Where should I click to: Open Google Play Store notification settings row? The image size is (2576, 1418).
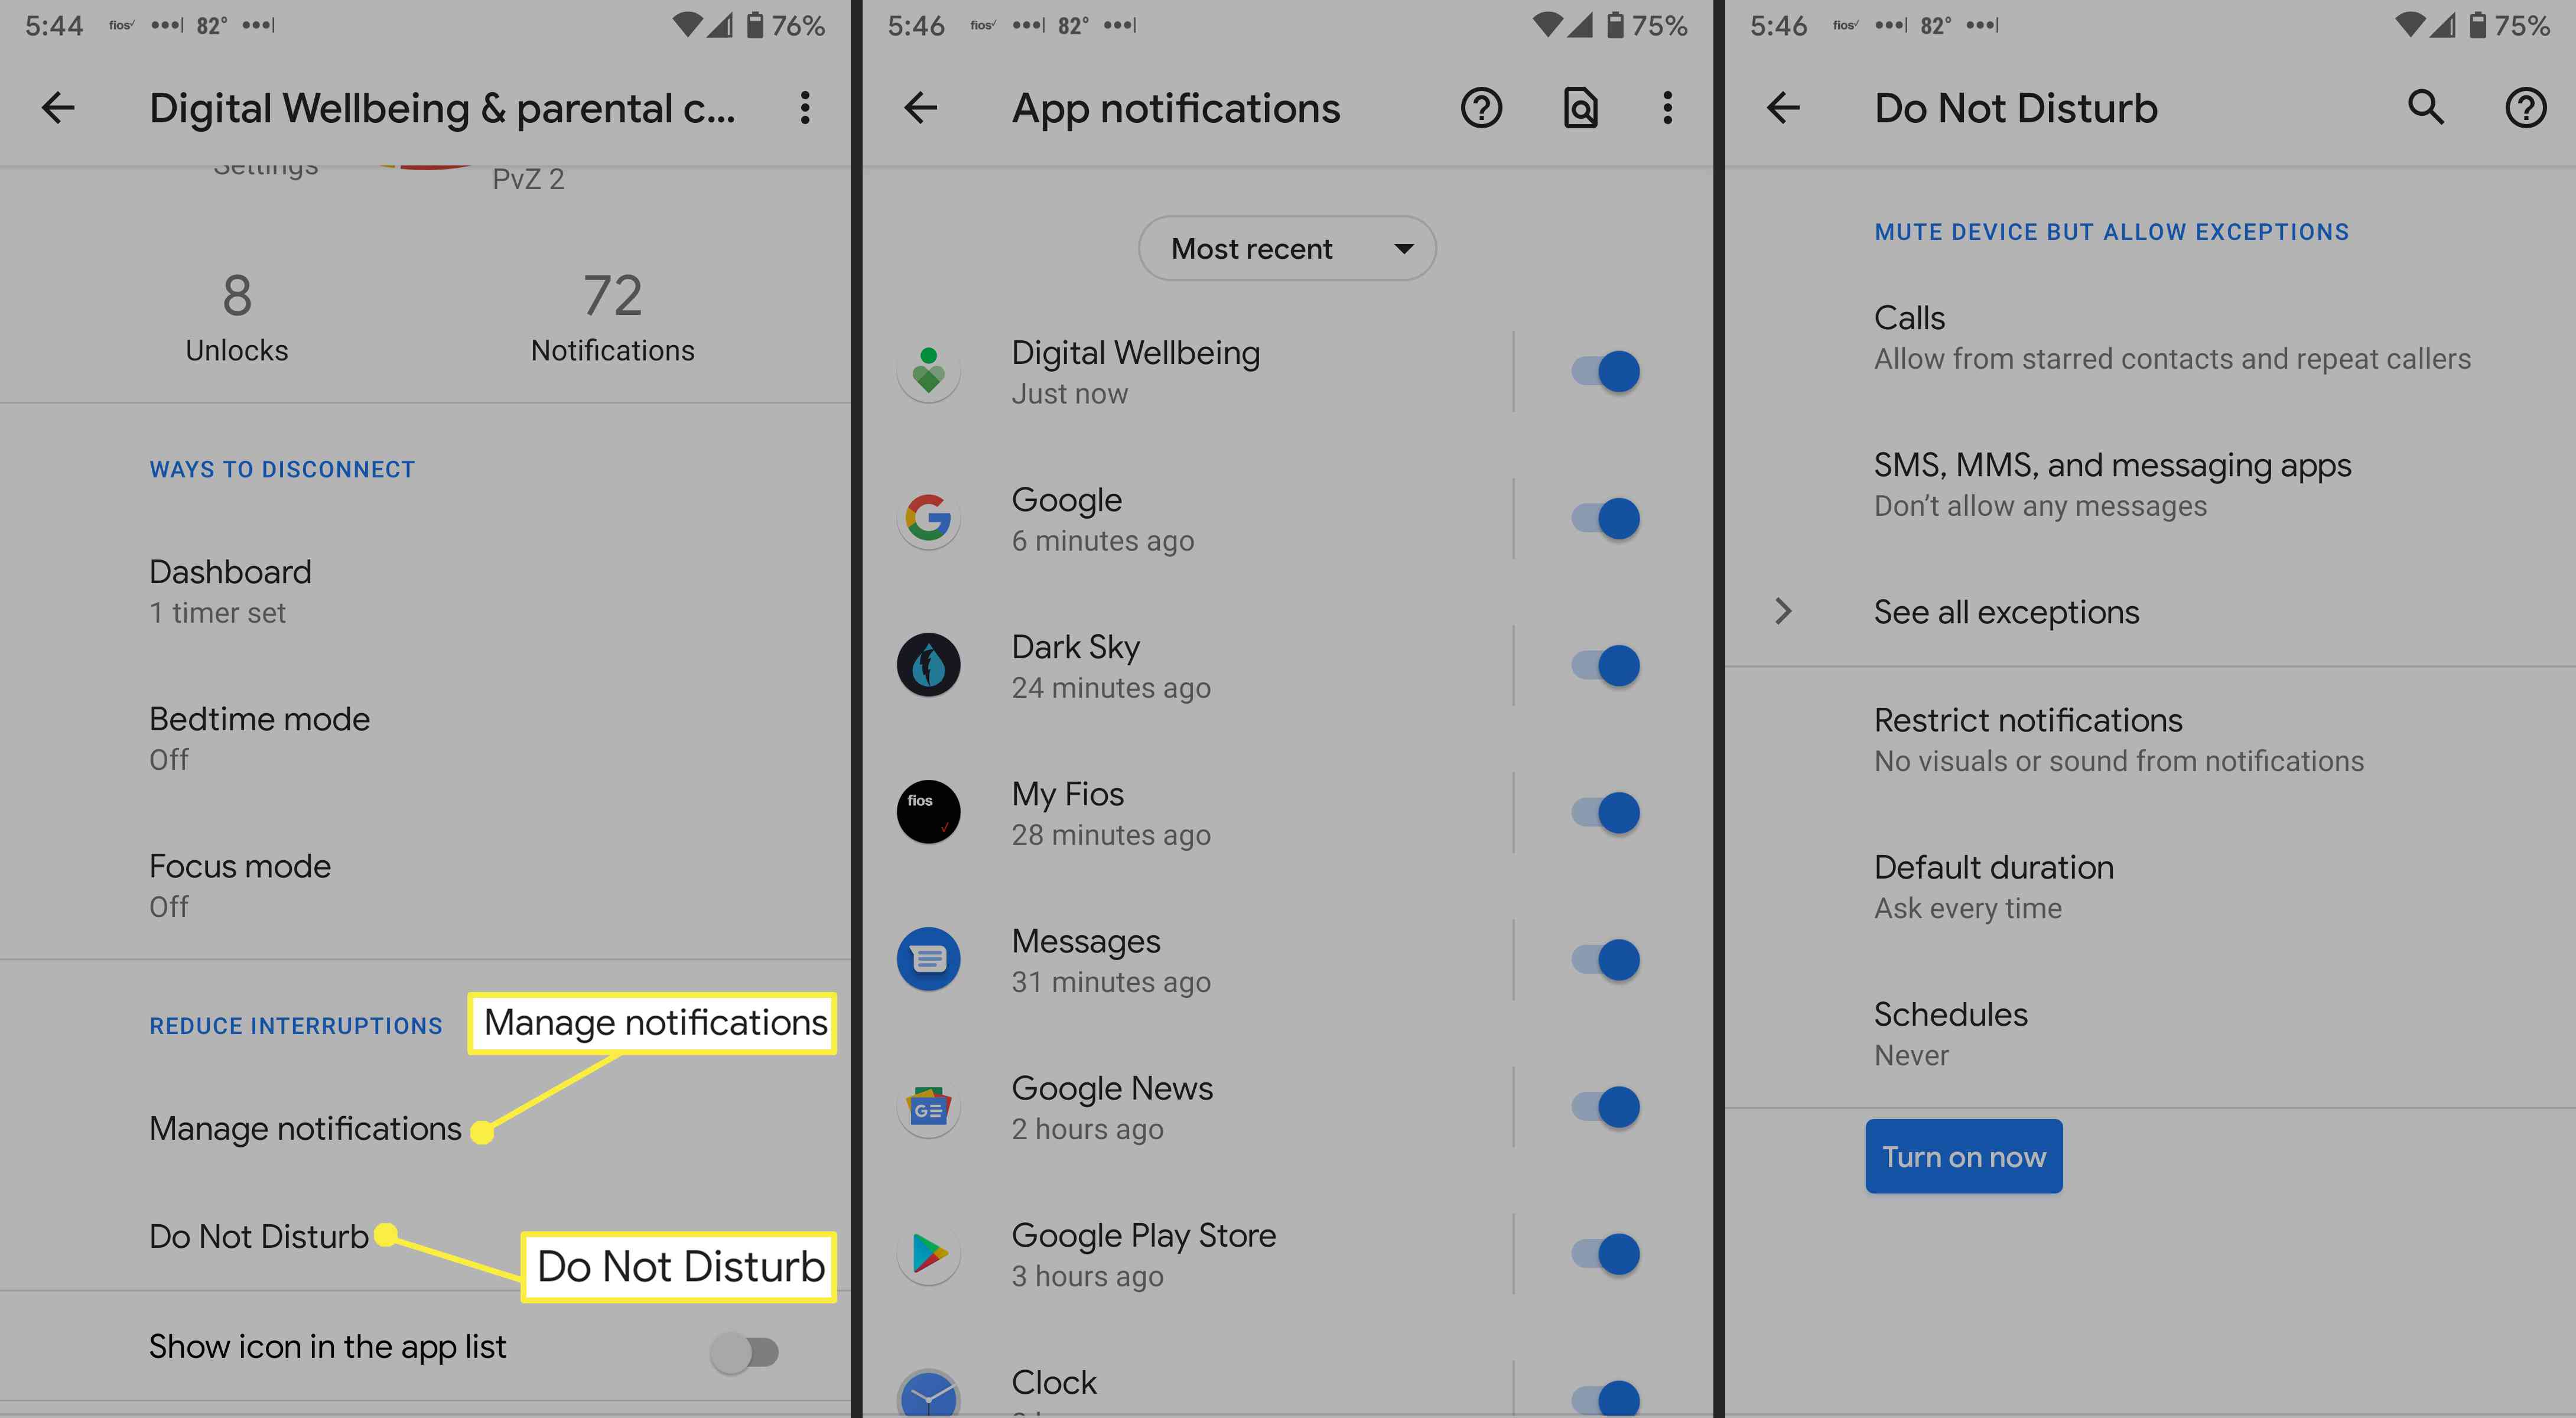click(x=1187, y=1253)
